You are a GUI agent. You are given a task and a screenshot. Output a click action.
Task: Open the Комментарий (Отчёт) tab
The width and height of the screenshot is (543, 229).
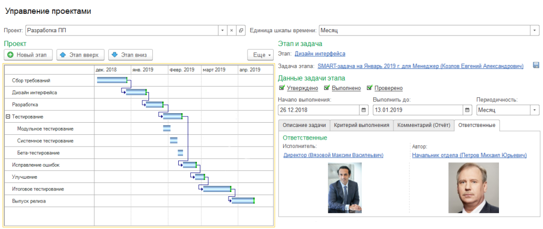[423, 125]
